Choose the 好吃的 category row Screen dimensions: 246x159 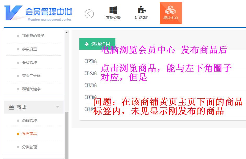(x=91, y=73)
